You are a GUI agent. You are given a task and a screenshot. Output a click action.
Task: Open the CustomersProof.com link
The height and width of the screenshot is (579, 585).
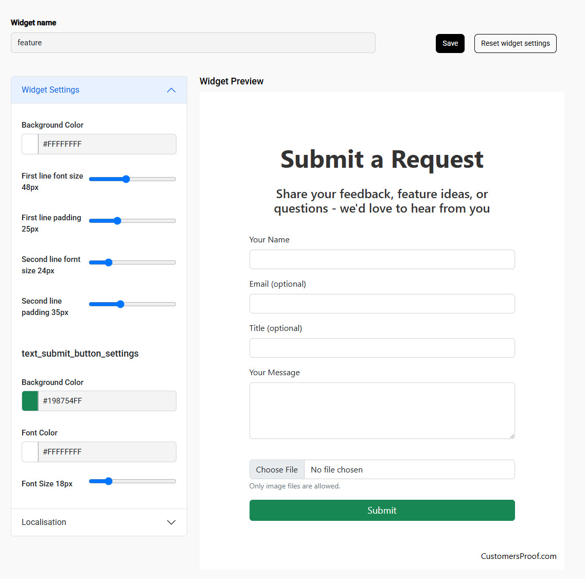[x=518, y=556]
